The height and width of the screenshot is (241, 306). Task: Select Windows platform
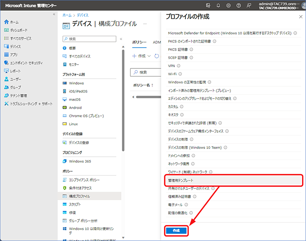tap(73, 83)
